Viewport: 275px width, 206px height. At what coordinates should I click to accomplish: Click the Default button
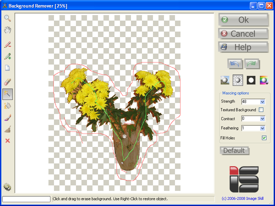tap(234, 150)
